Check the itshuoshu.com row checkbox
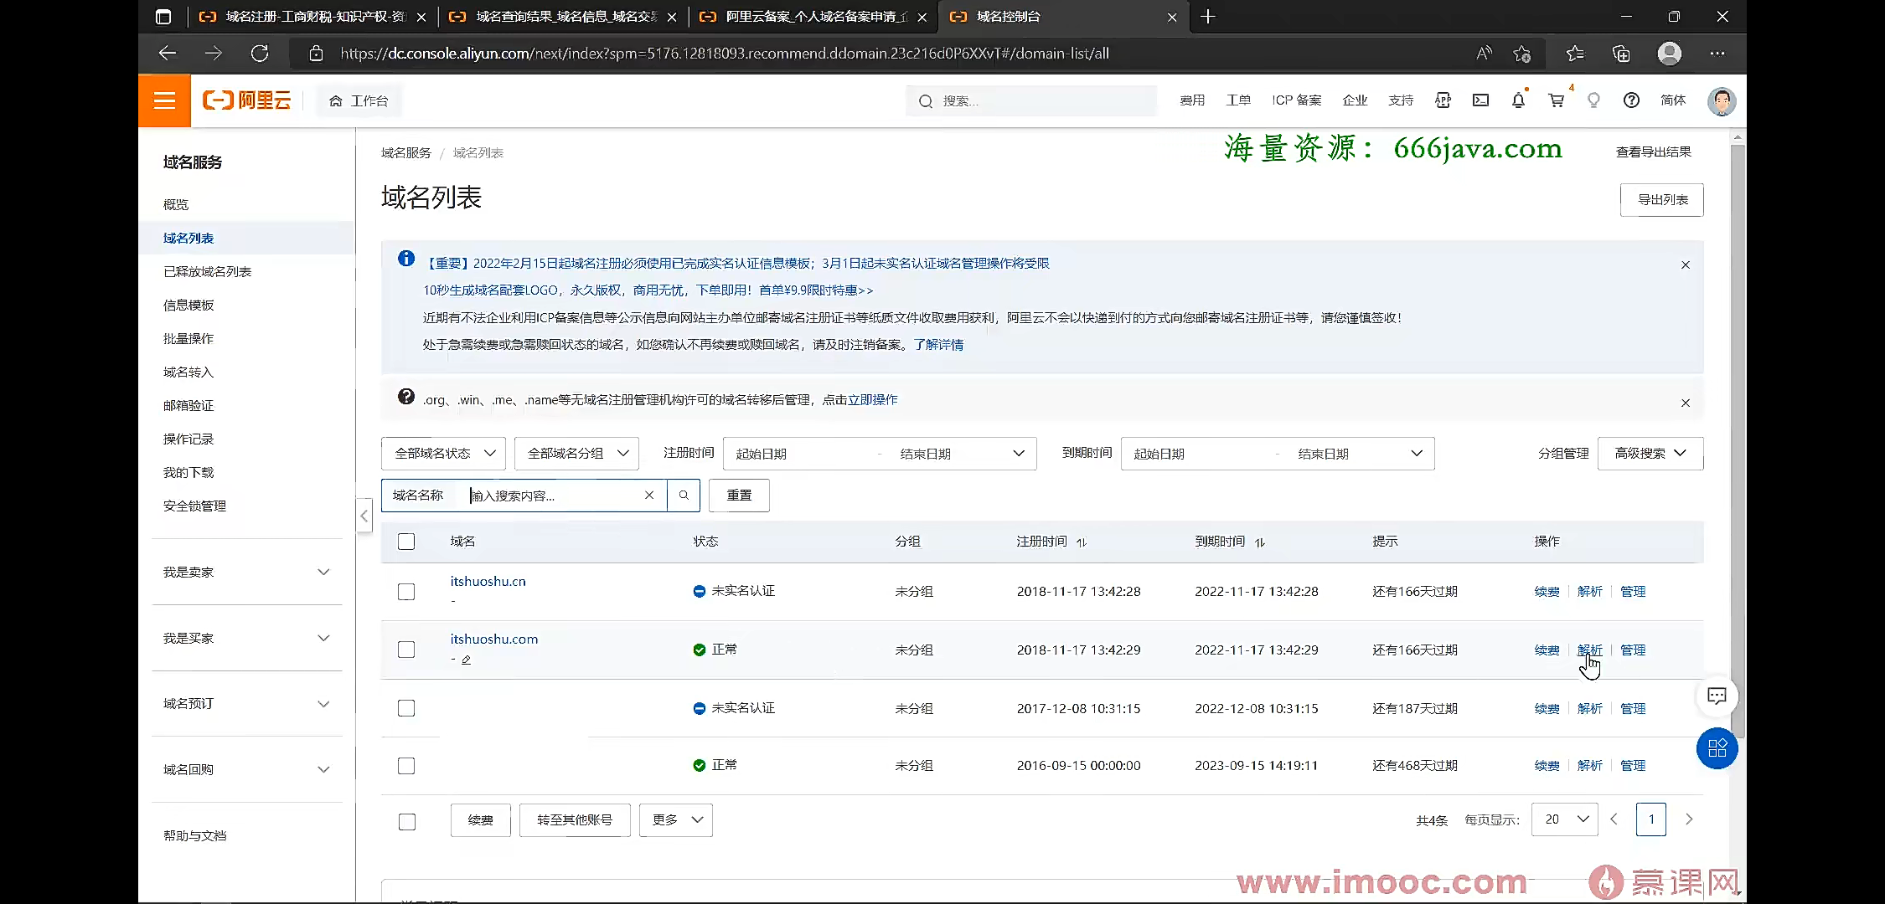 [x=406, y=650]
